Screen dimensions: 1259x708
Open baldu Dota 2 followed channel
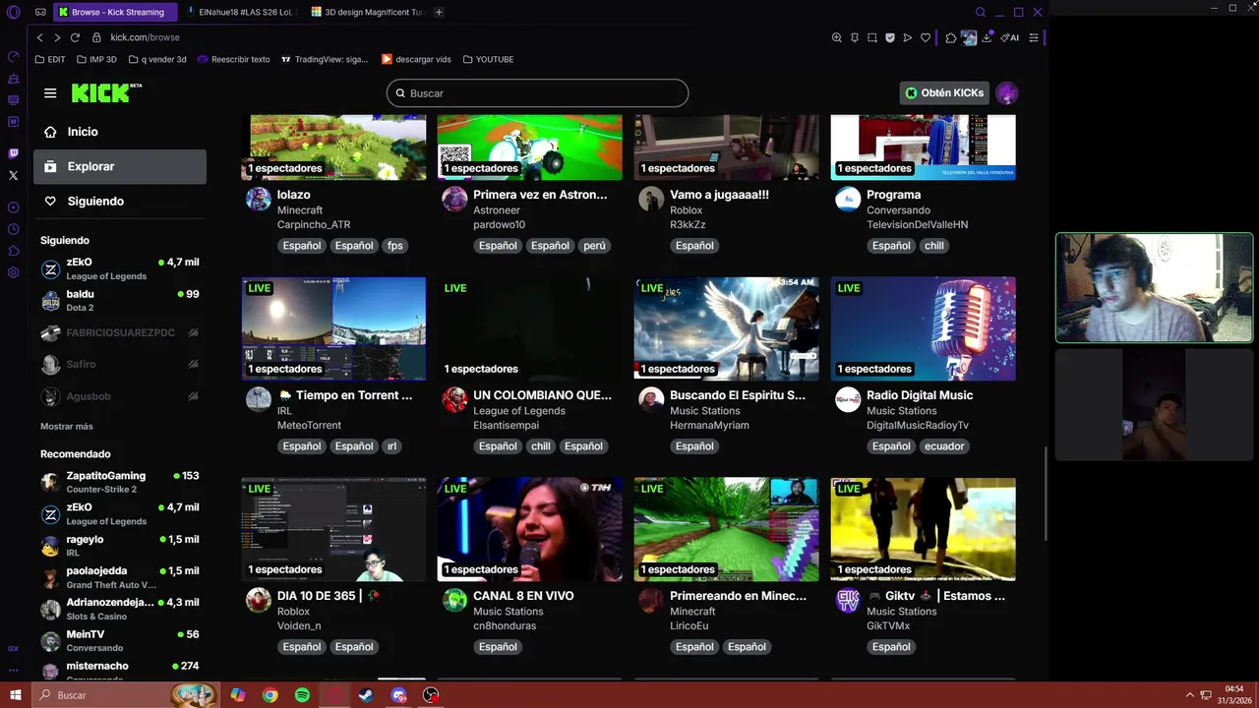120,300
